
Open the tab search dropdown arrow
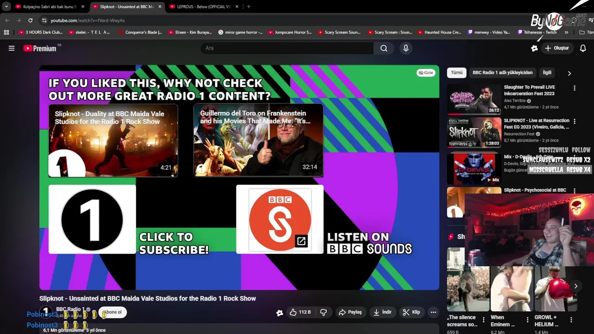pos(6,6)
